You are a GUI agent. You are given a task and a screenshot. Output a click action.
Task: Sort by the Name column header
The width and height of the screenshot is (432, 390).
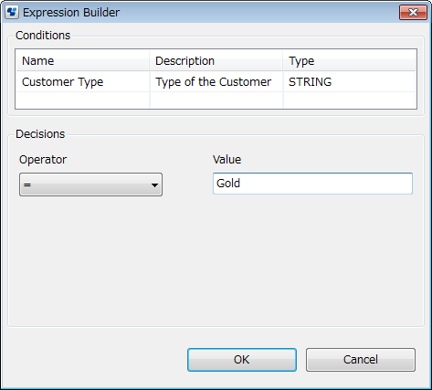coord(82,60)
